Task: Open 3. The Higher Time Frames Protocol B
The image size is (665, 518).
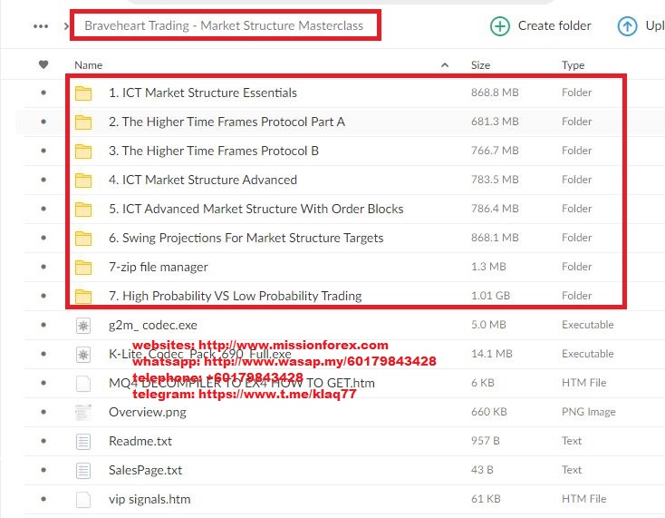Action: click(x=214, y=151)
